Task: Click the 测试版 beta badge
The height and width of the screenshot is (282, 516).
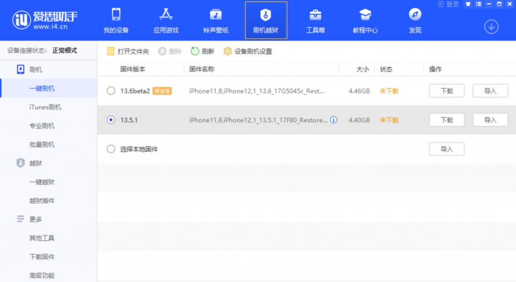Action: click(162, 91)
